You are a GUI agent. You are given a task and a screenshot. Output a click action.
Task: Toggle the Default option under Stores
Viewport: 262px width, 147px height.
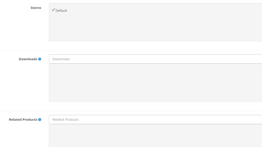[53, 10]
